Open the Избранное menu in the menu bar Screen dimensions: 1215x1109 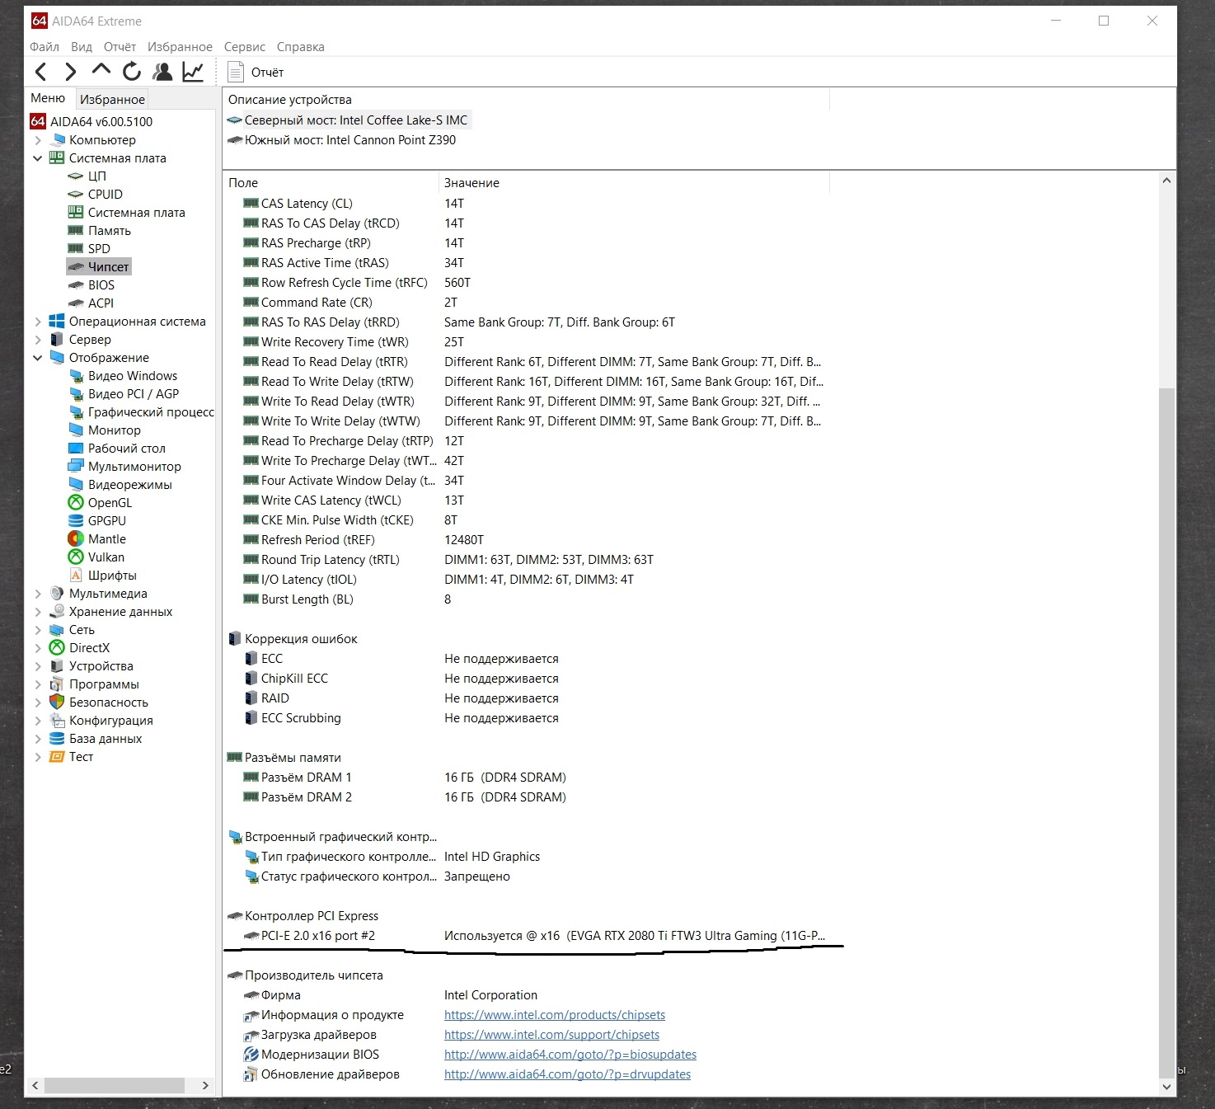tap(180, 47)
